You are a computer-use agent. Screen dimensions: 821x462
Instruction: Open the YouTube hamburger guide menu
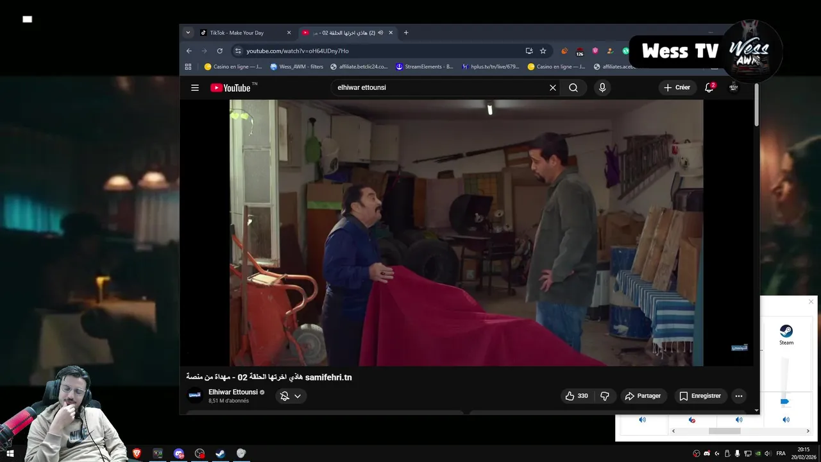tap(195, 88)
